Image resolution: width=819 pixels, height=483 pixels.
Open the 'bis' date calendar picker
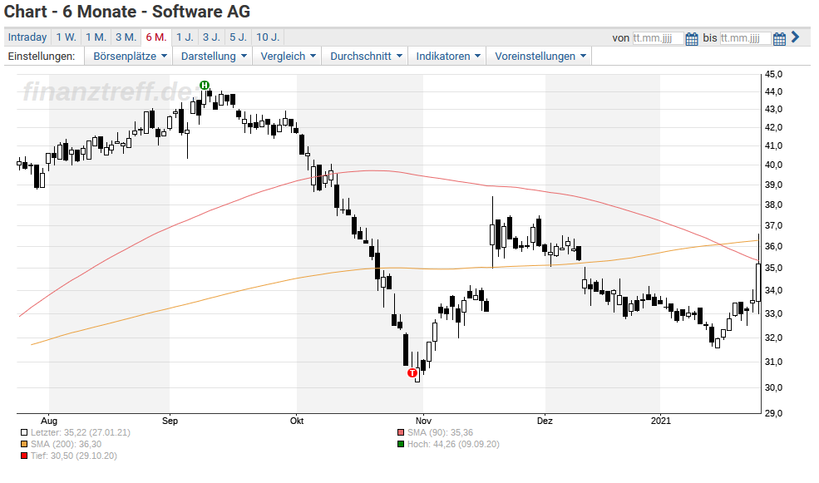[779, 38]
